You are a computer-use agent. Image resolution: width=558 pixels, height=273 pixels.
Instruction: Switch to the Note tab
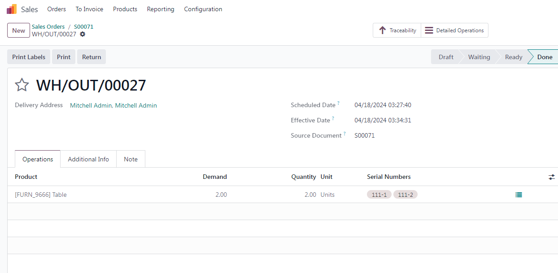coord(131,159)
